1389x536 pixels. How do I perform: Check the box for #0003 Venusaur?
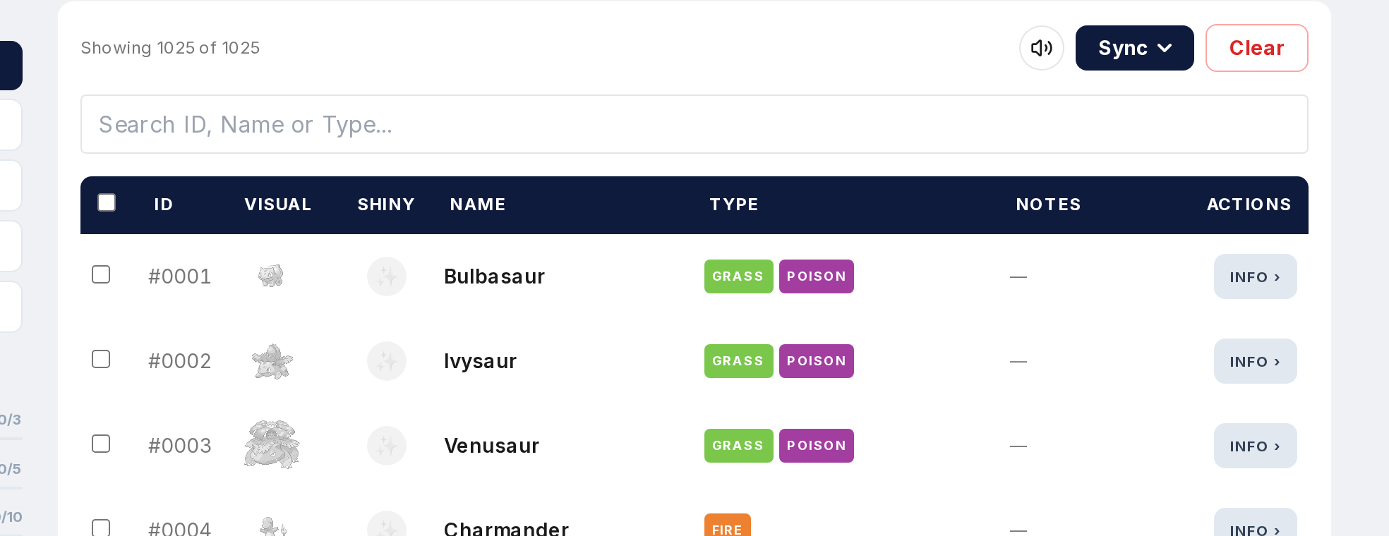[101, 444]
